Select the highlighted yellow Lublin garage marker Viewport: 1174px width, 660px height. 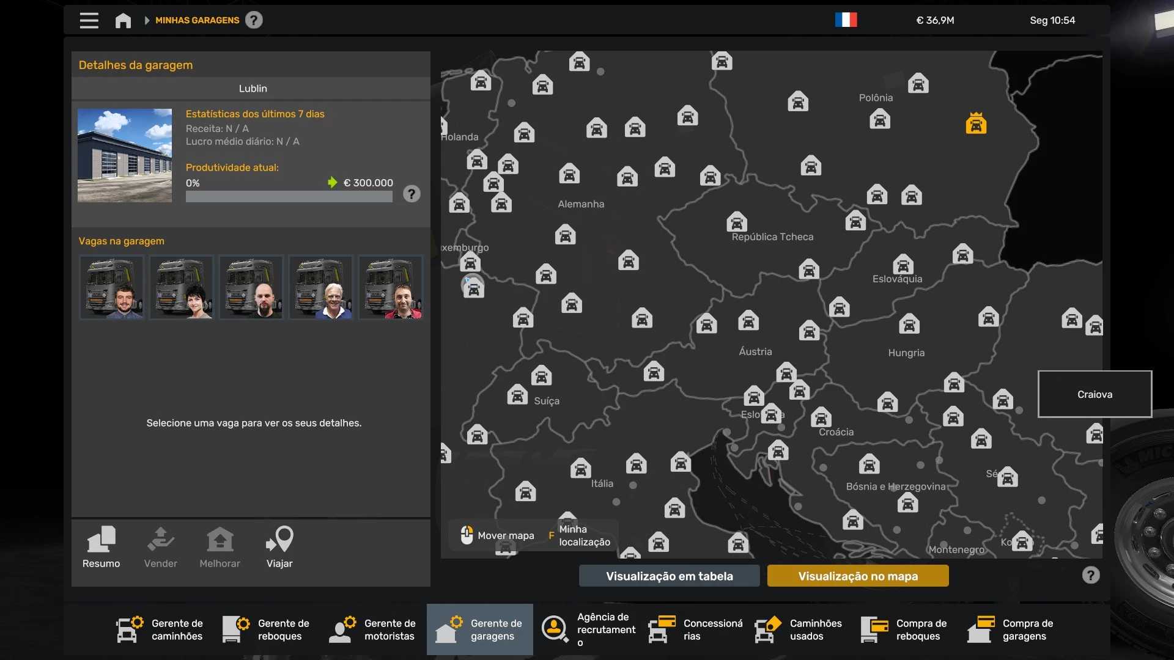976,123
